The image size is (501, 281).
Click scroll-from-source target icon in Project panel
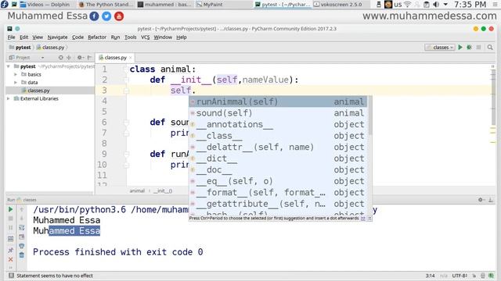pos(61,58)
